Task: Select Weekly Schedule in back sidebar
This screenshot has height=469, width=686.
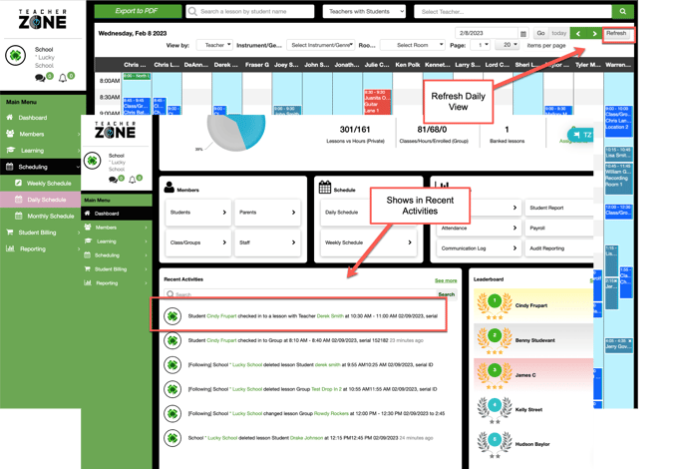Action: 40,183
